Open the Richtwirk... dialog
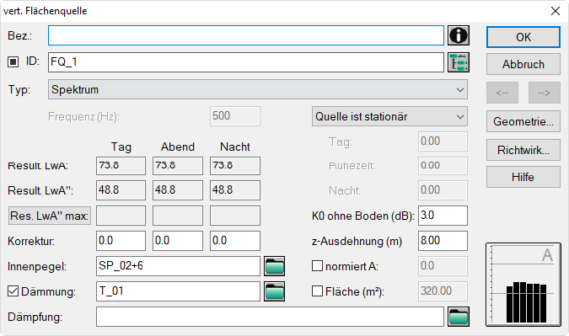The image size is (569, 336). click(523, 150)
